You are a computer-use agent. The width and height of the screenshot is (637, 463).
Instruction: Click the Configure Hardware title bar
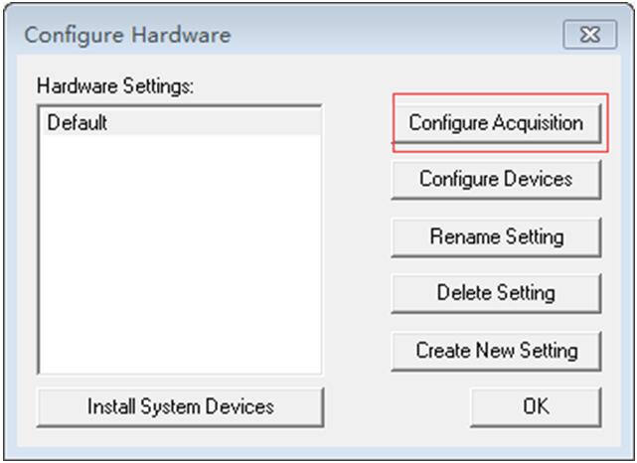[298, 35]
